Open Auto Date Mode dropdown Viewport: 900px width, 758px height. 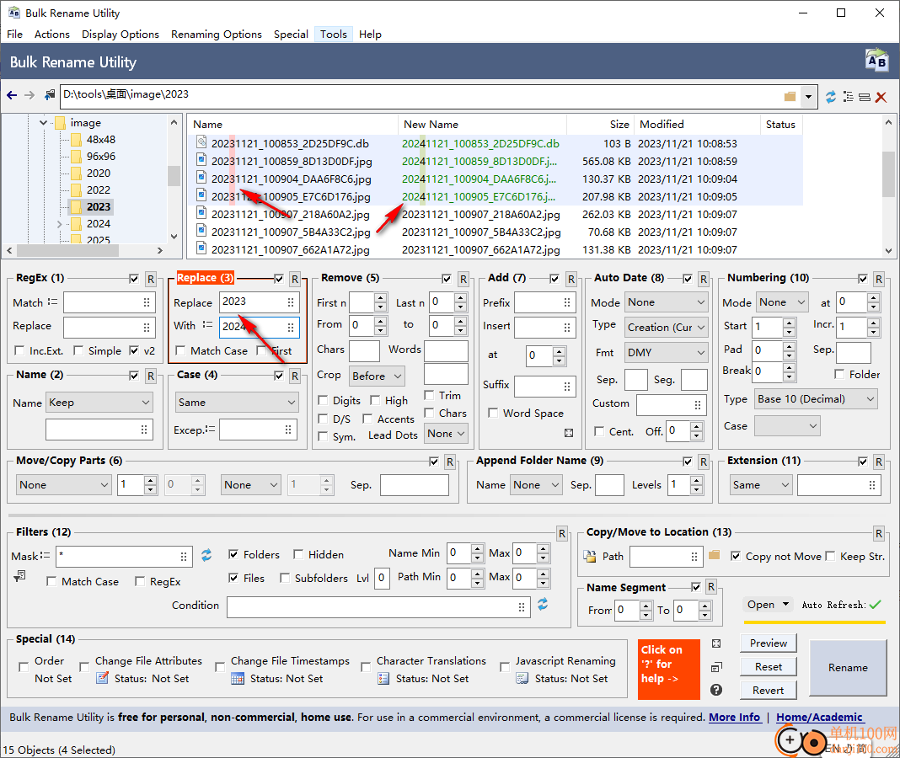666,302
